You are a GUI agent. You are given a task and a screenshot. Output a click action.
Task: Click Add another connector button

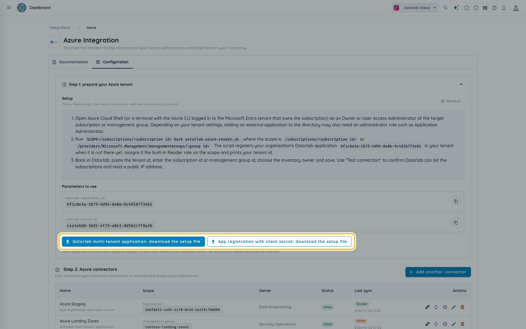point(438,272)
